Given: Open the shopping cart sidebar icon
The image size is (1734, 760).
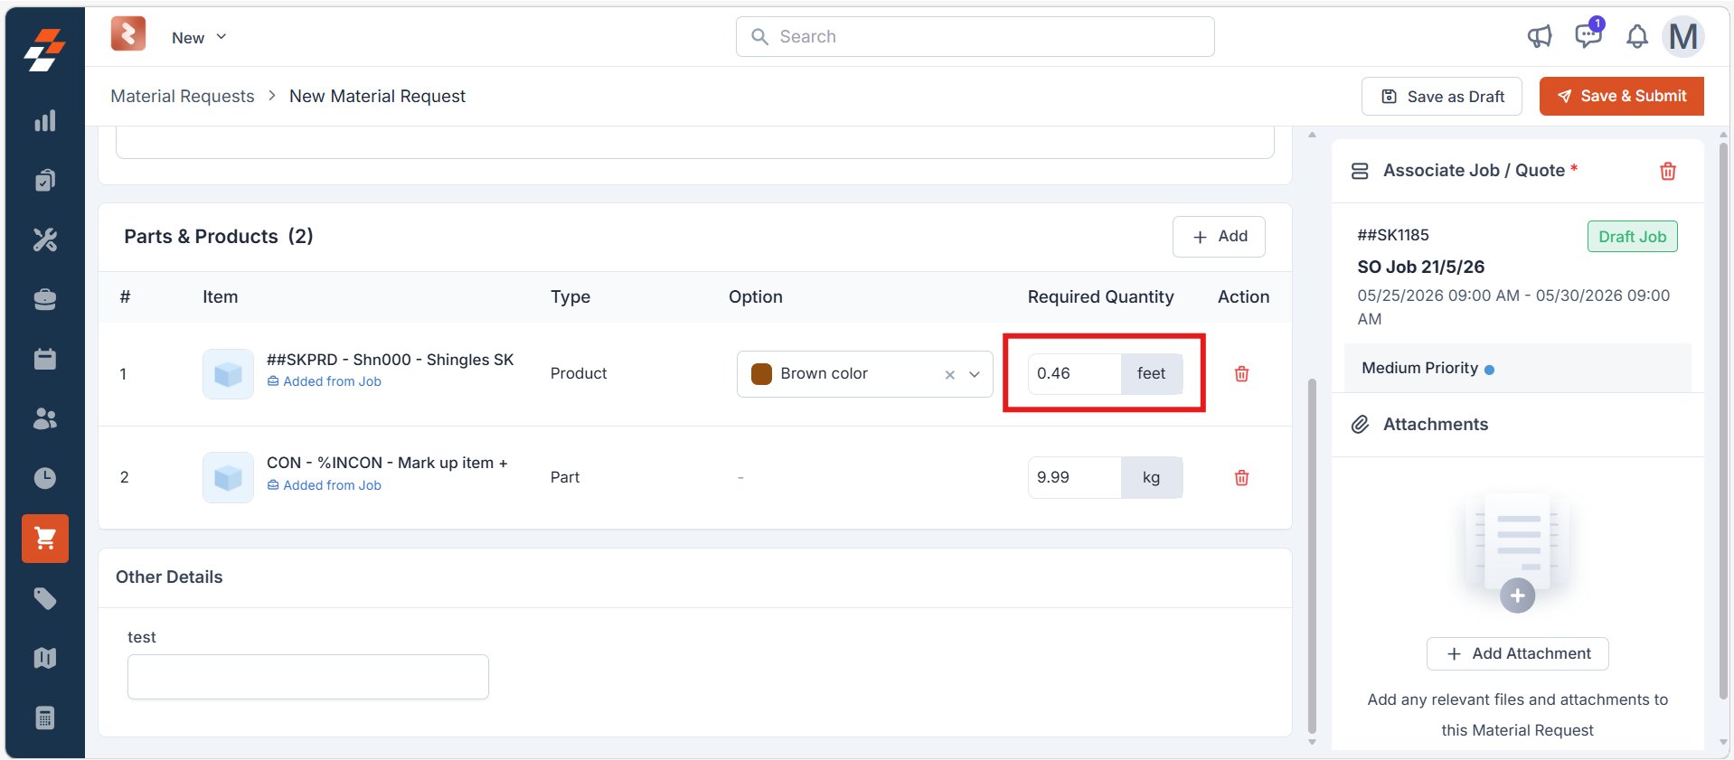Looking at the screenshot, I should point(45,539).
